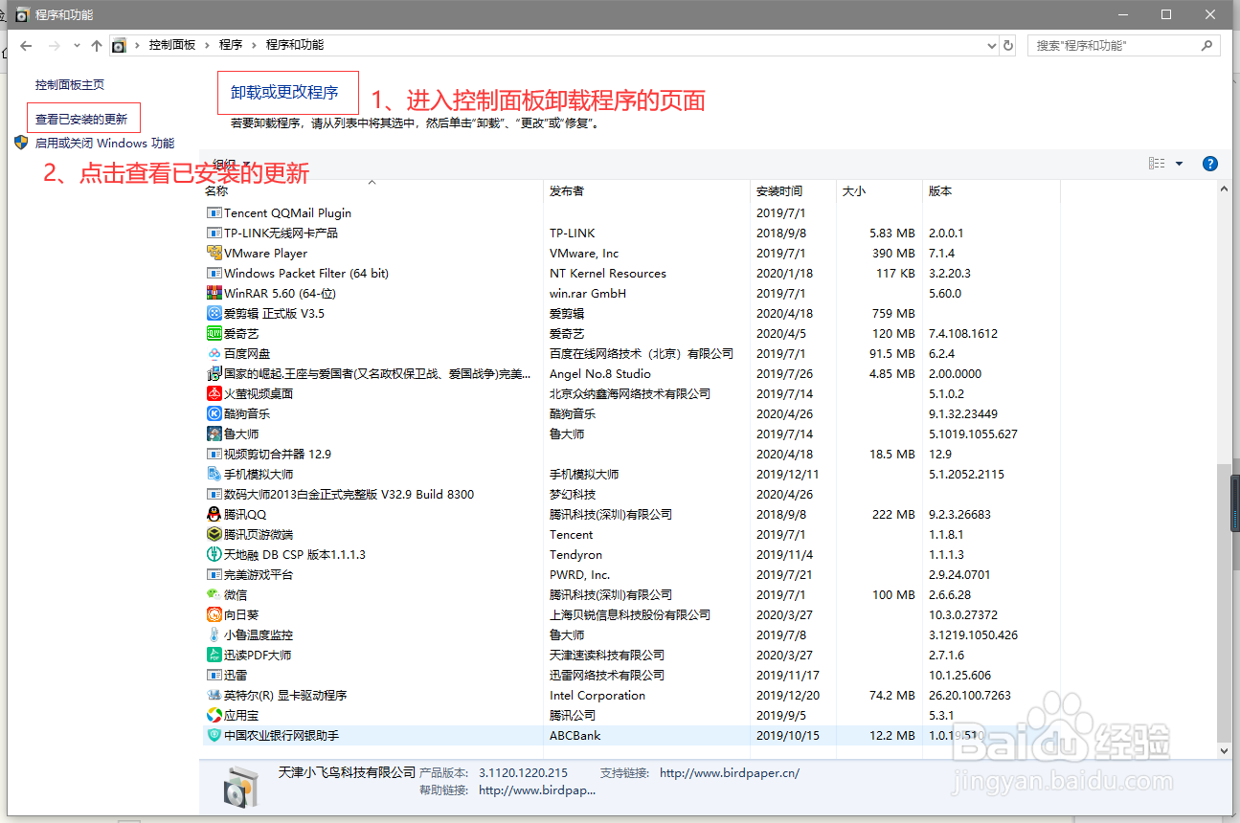Viewport: 1240px width, 823px height.
Task: Select the 国家的崛起 game icon
Action: pyautogui.click(x=214, y=374)
